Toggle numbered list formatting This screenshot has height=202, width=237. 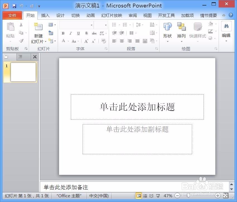point(124,24)
